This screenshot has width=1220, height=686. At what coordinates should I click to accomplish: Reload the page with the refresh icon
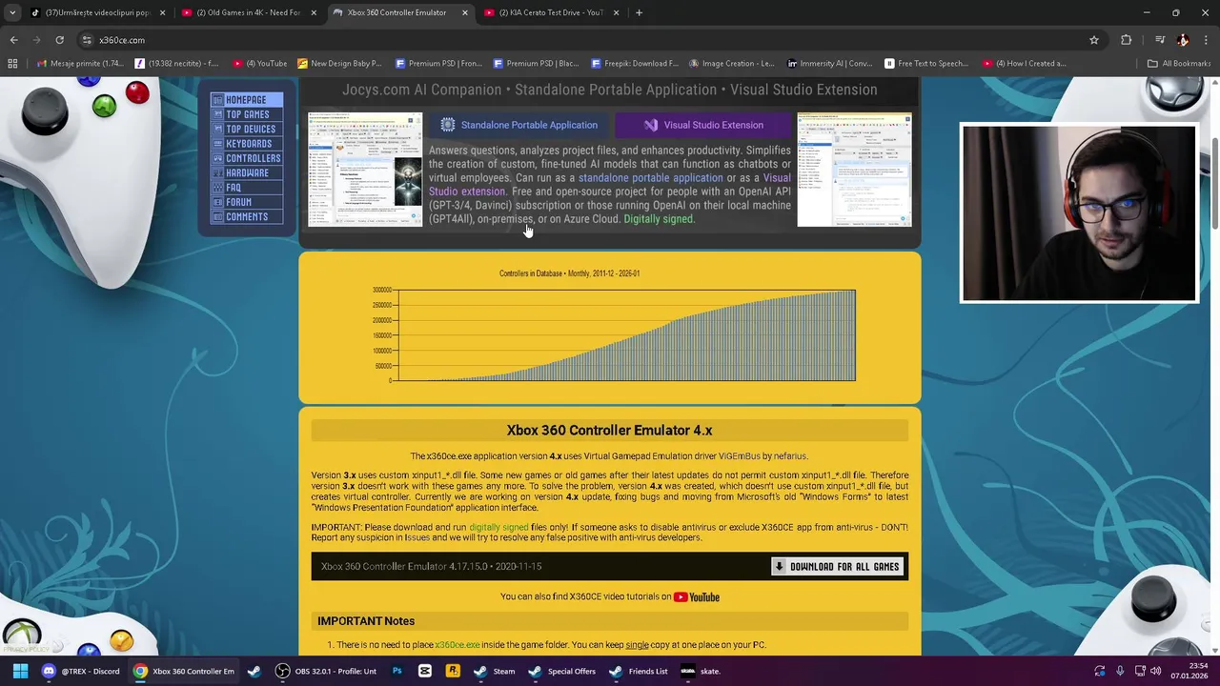click(x=59, y=40)
